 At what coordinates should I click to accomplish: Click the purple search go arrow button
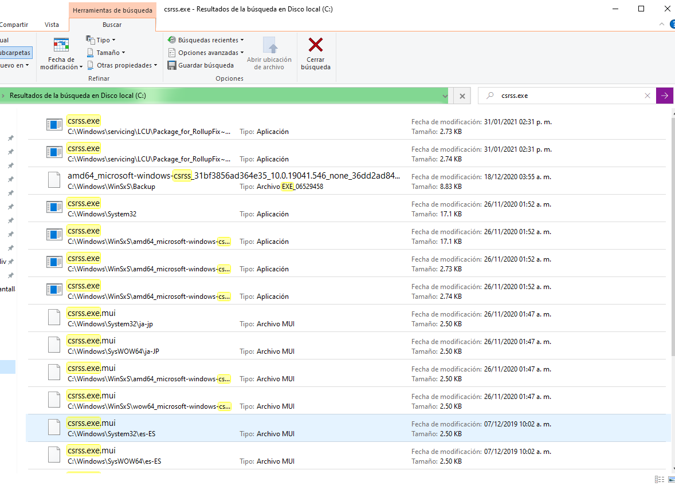664,96
